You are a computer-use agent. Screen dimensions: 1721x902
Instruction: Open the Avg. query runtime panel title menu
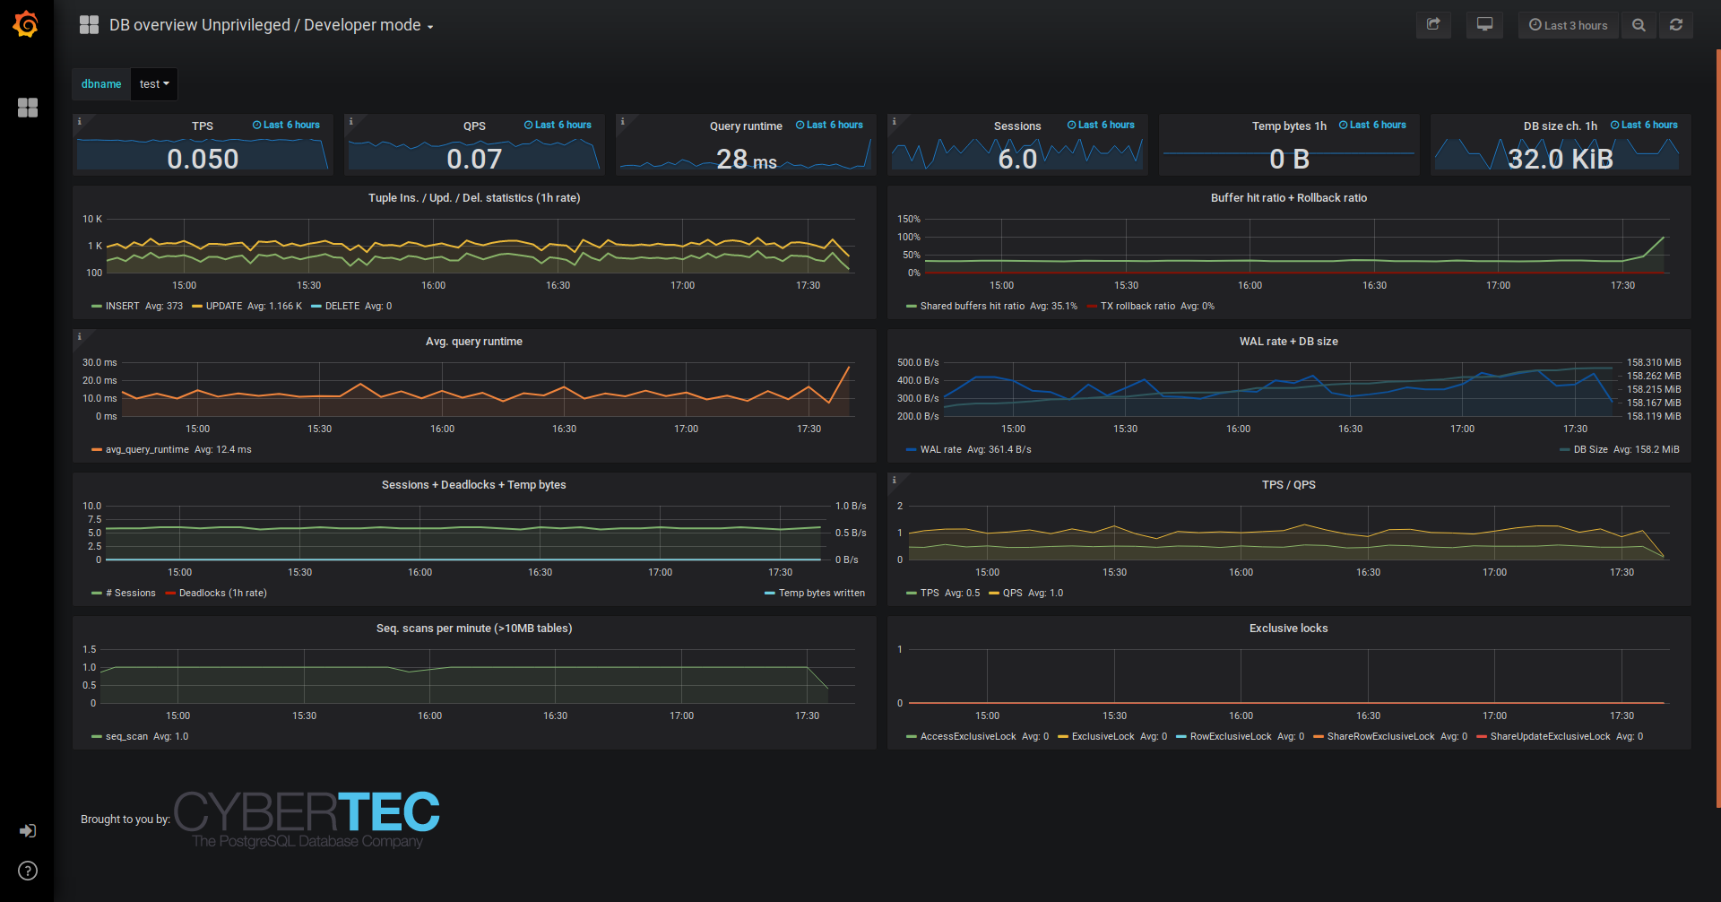coord(473,342)
